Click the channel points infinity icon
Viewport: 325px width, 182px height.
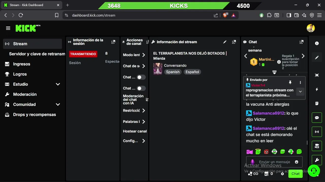point(253,174)
